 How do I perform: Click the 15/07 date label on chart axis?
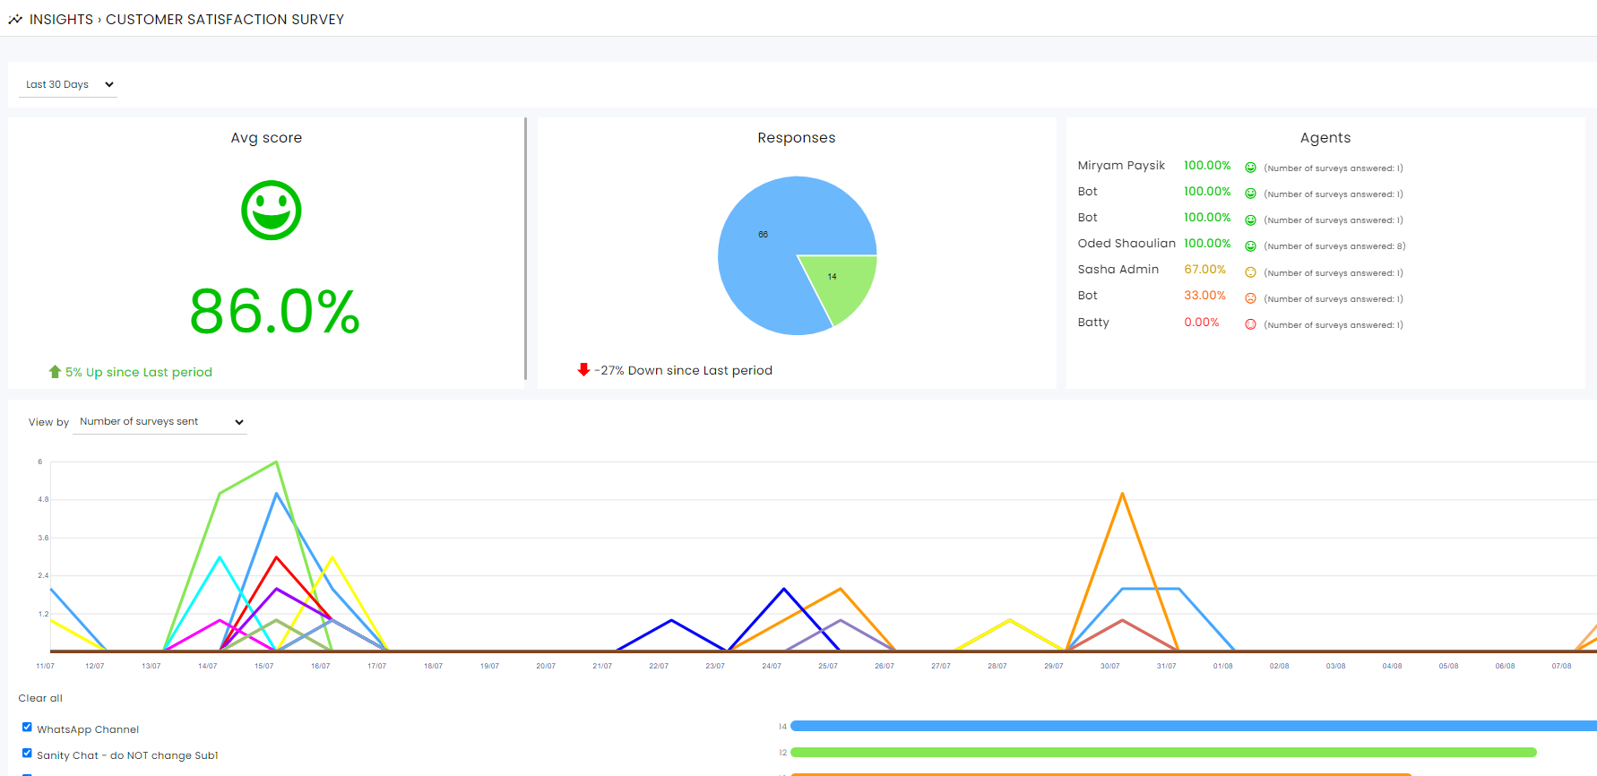pos(263,666)
